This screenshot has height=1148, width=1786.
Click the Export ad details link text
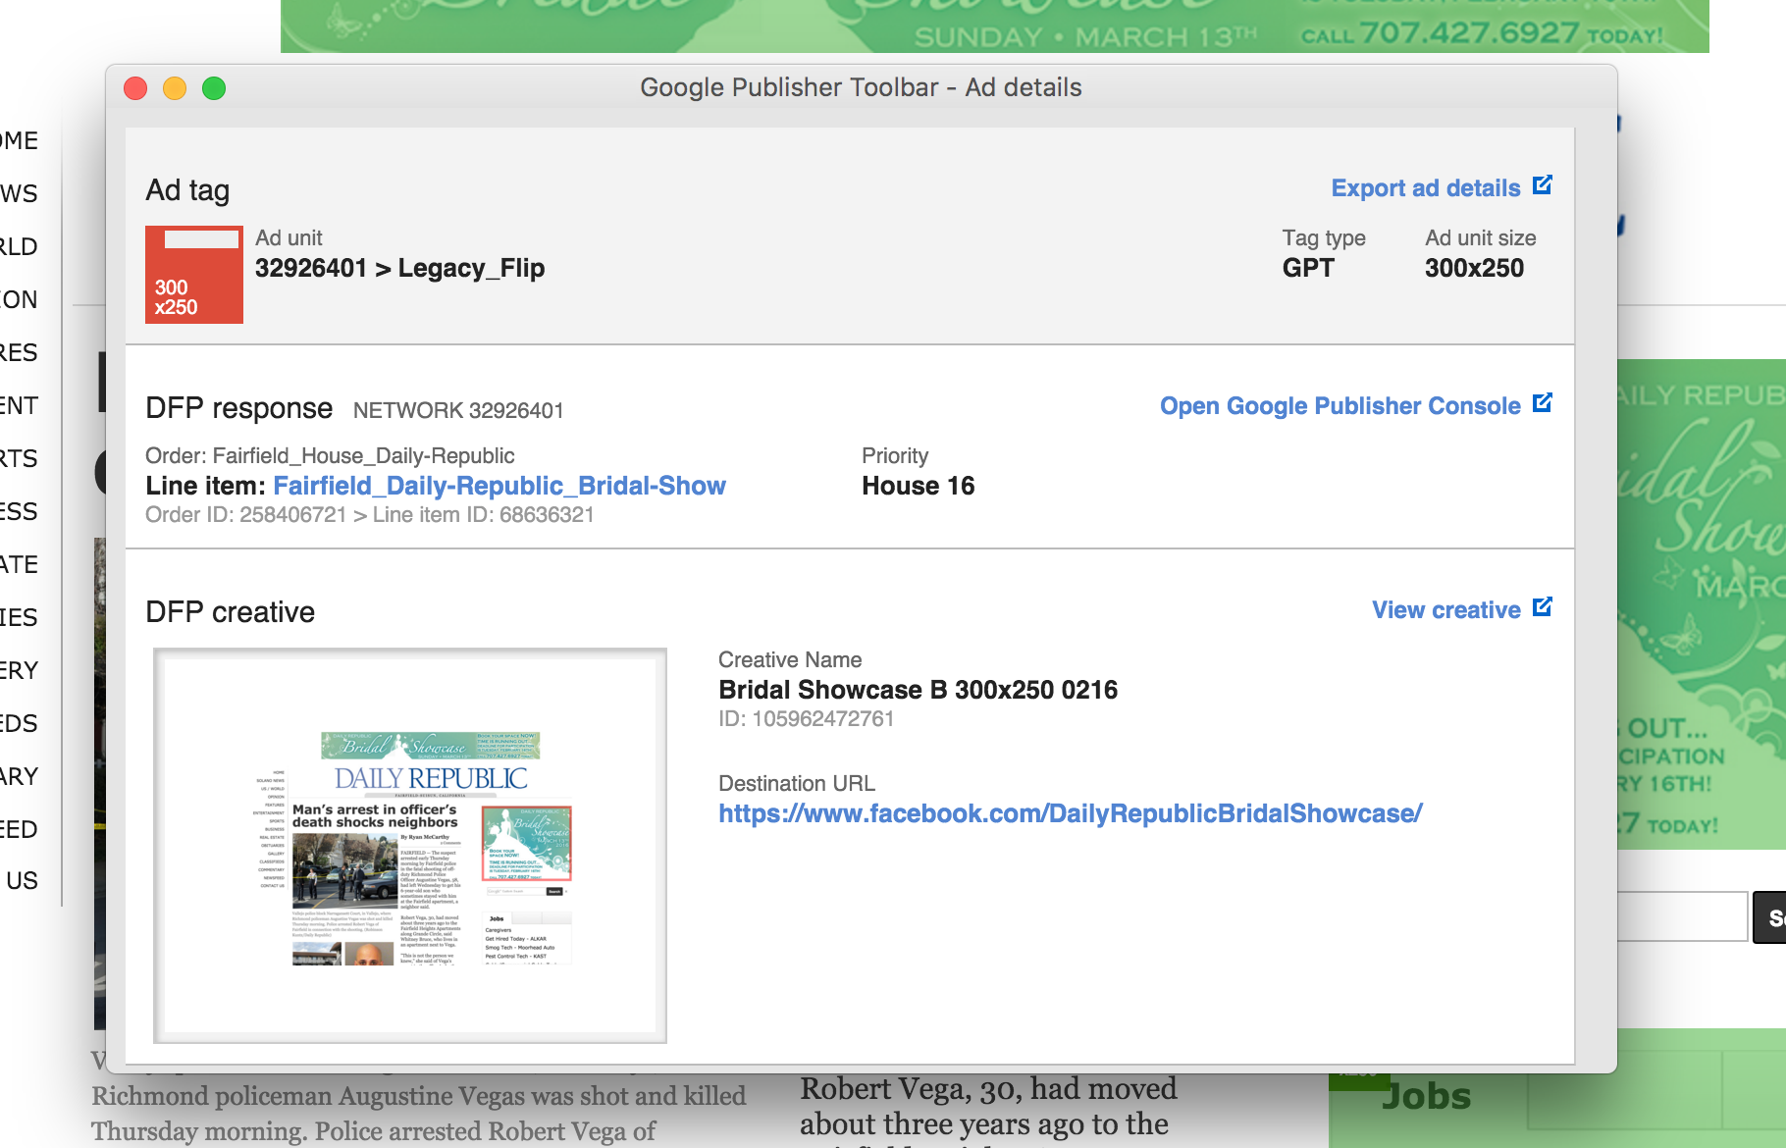[1425, 188]
